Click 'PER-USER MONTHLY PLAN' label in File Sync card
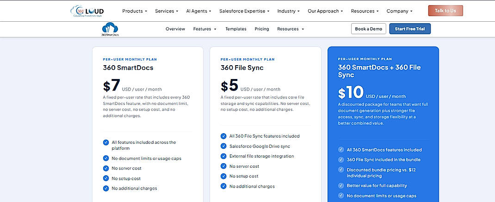495x202 pixels. (x=247, y=59)
